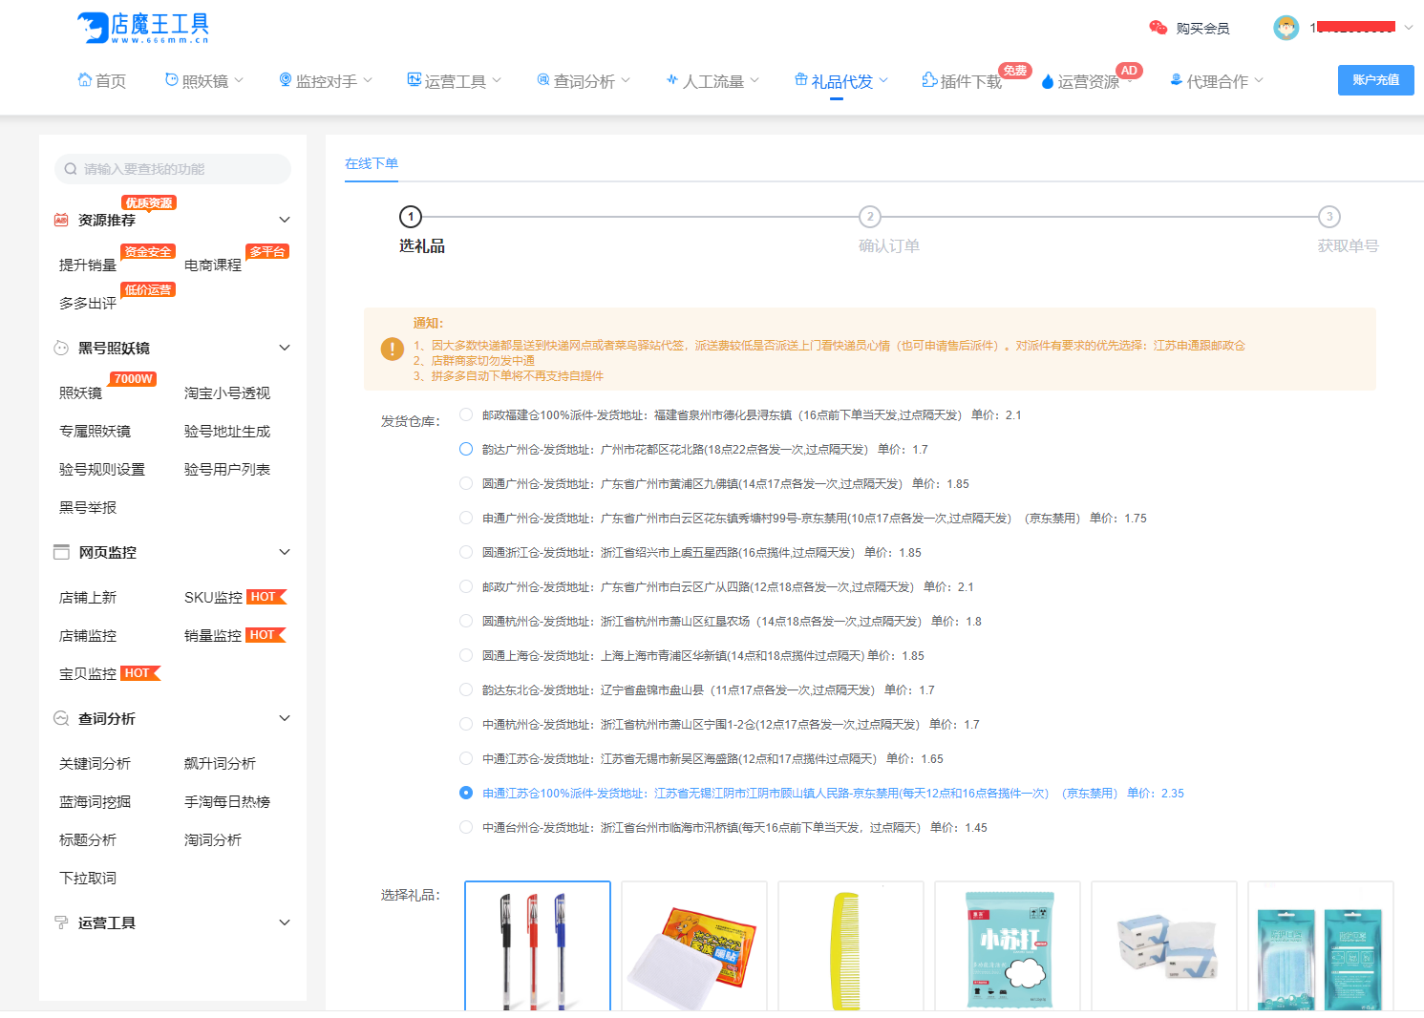1424x1018 pixels.
Task: Click the step 1 选礼品 circle
Action: coord(411,217)
